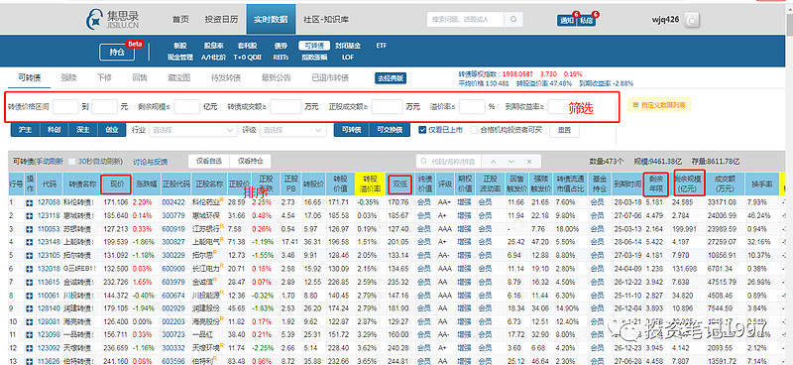Open ETF in blue sub-navigation
This screenshot has width=793, height=365.
[382, 46]
